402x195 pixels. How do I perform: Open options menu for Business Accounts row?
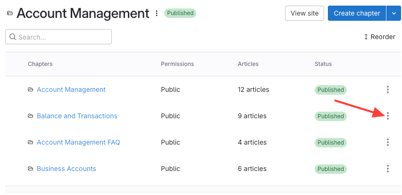click(387, 169)
